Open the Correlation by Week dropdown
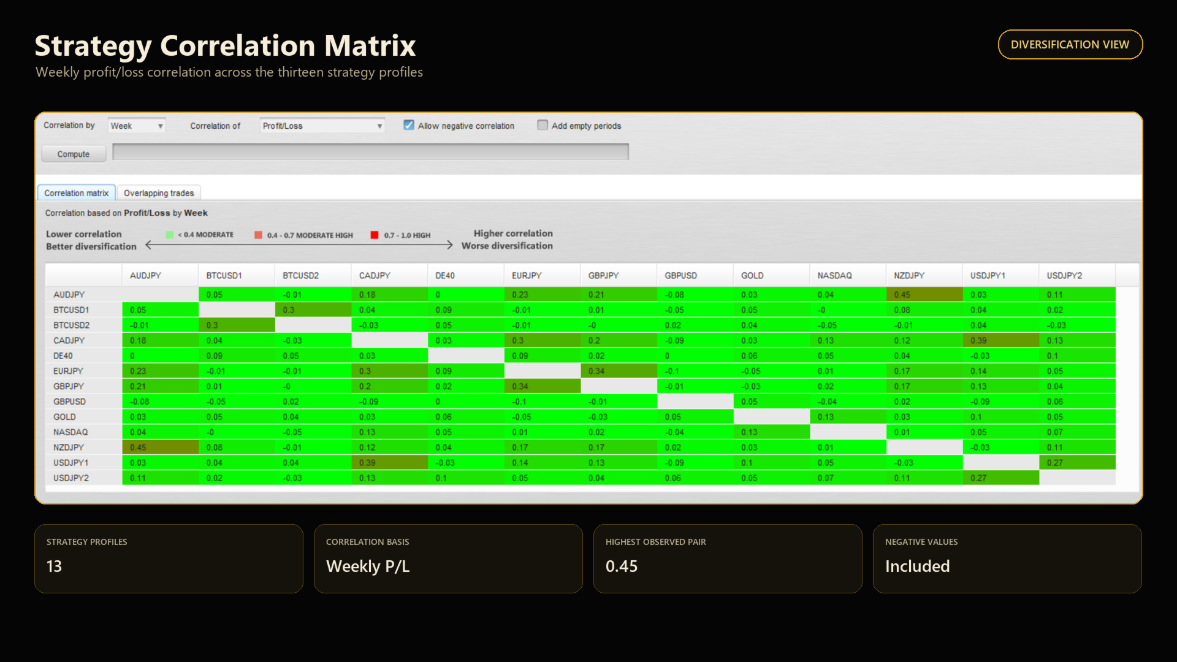 click(x=137, y=126)
